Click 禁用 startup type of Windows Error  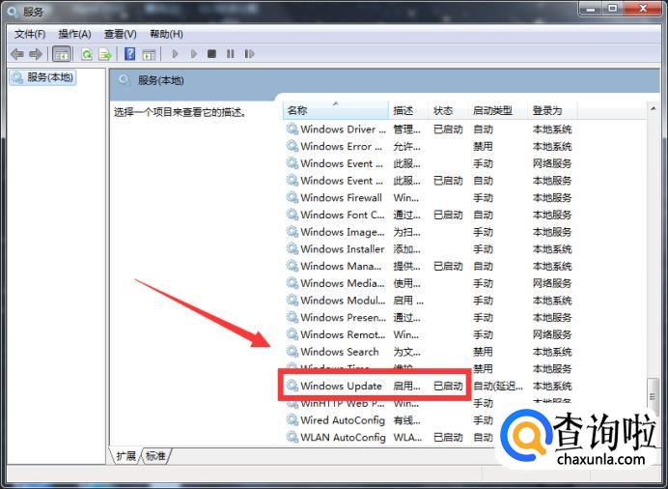[483, 146]
